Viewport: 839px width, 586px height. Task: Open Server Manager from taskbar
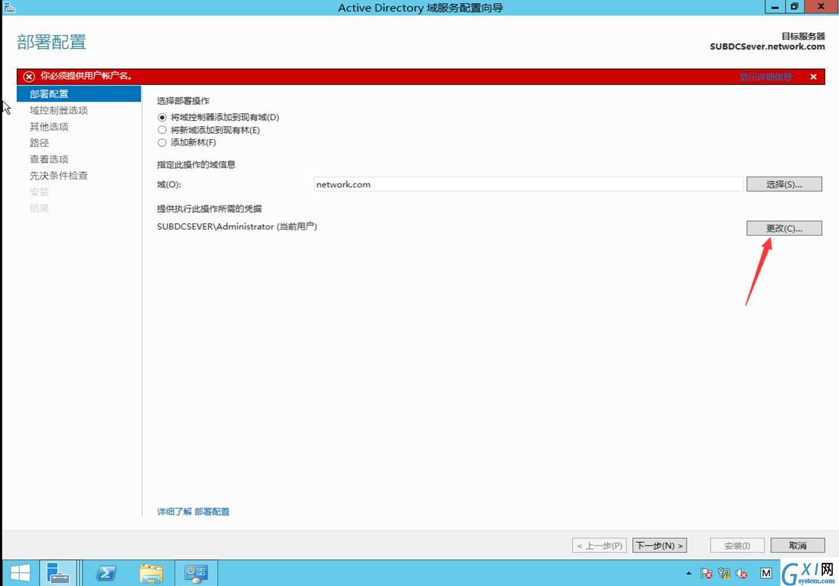coord(59,573)
